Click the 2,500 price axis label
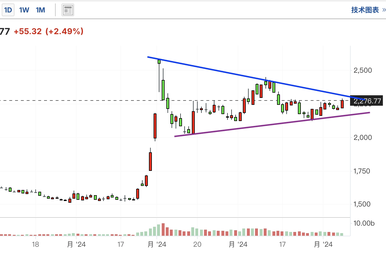 (x=363, y=70)
